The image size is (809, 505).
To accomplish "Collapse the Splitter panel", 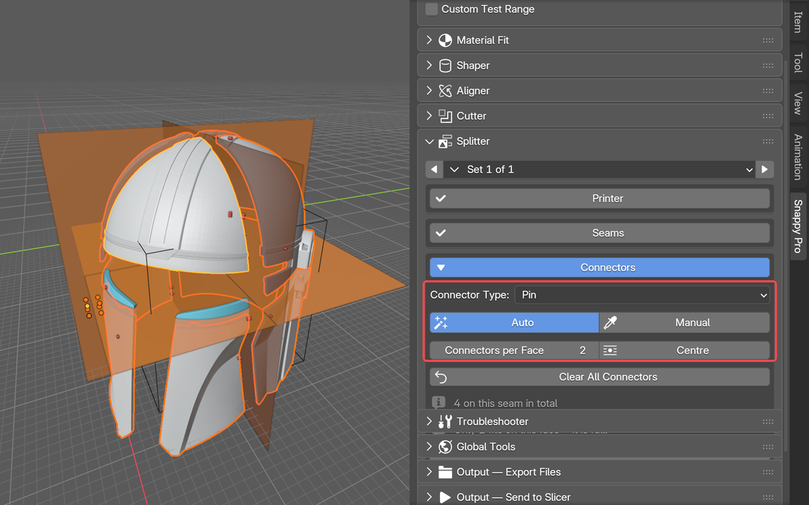I will point(429,141).
